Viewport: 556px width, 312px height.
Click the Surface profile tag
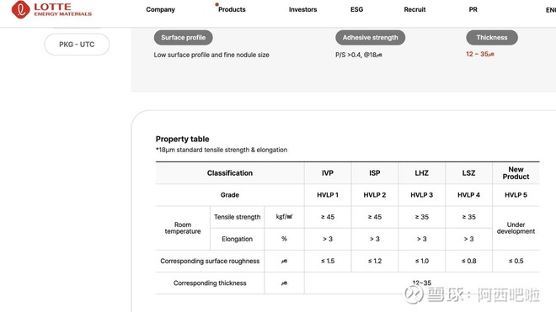tap(184, 38)
